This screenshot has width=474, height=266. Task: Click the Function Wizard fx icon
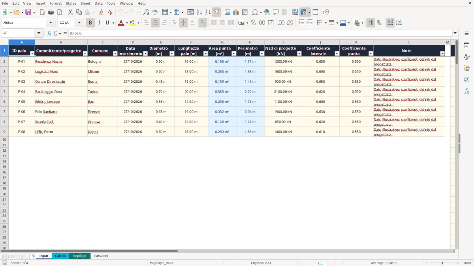49,33
